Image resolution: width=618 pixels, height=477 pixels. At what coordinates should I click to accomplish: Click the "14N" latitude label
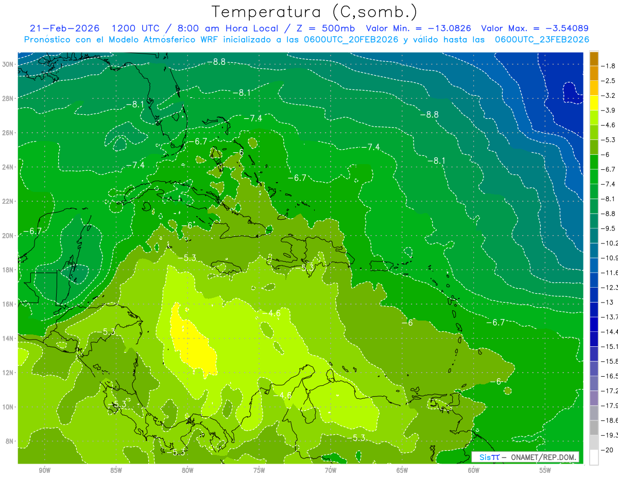[9, 338]
